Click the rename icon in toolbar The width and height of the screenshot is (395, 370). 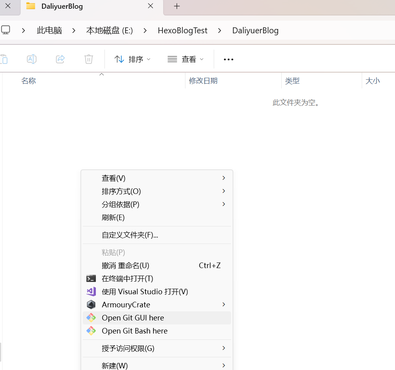click(32, 59)
